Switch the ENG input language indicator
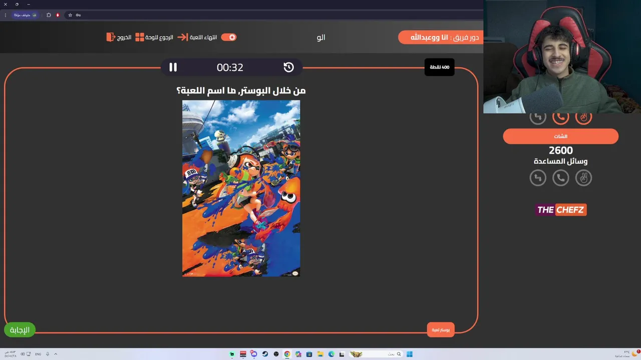The height and width of the screenshot is (360, 641). [x=38, y=354]
